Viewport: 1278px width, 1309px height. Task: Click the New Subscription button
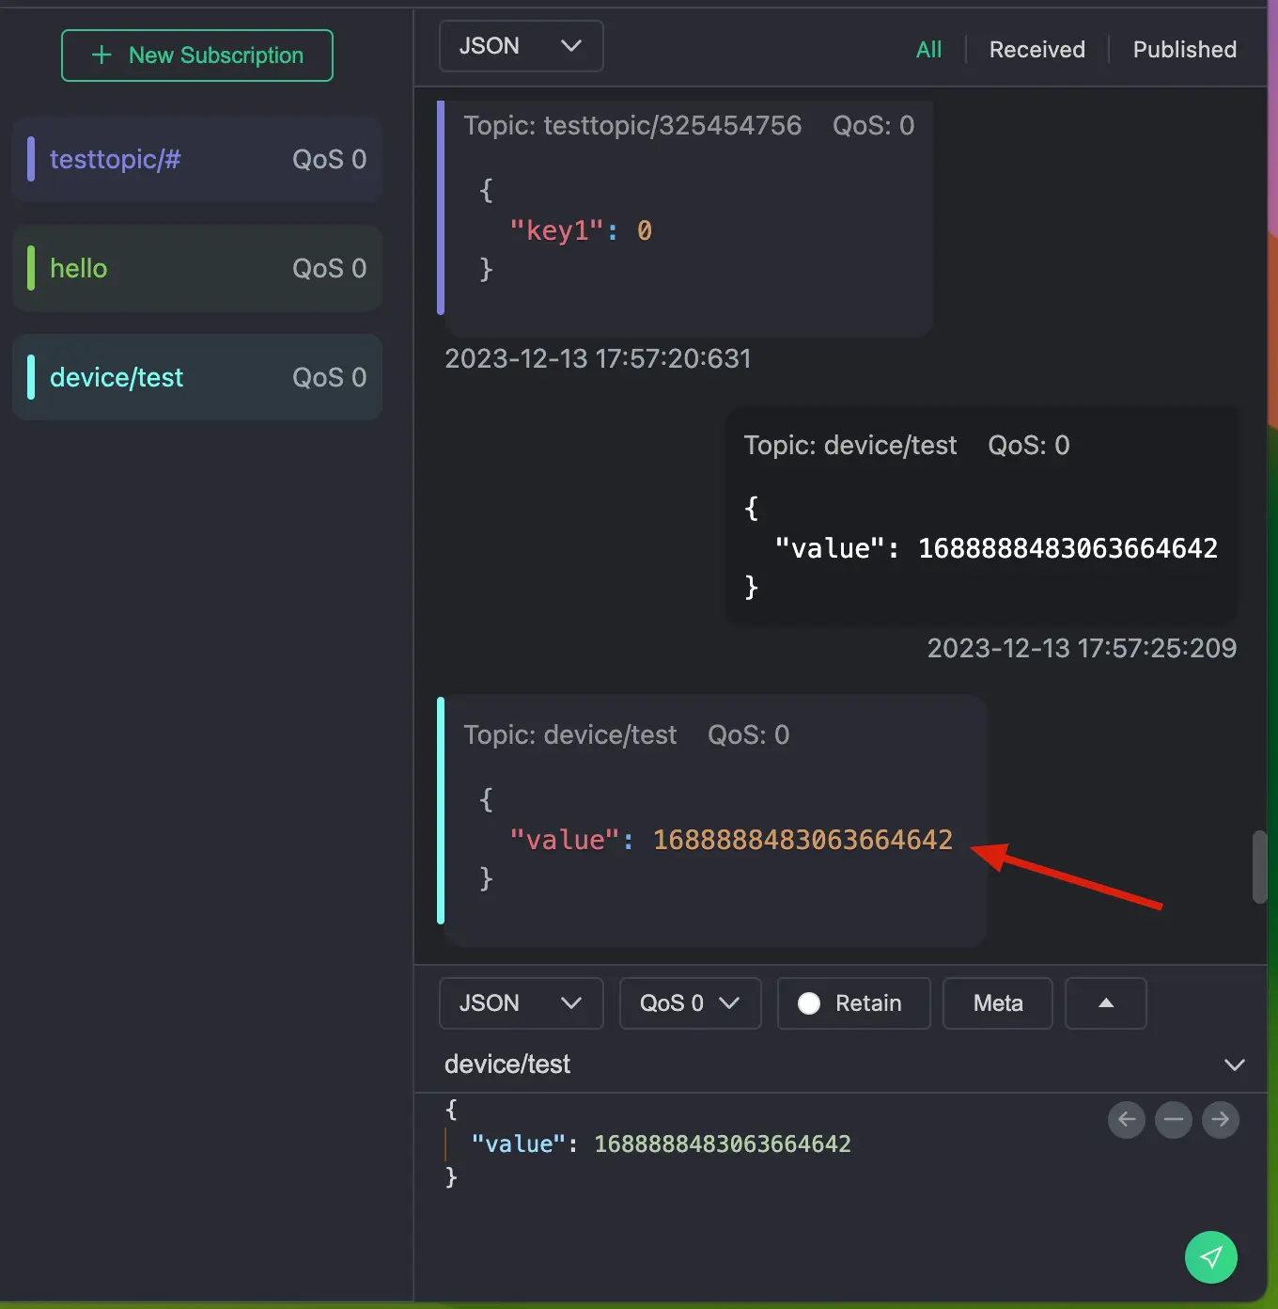[196, 55]
